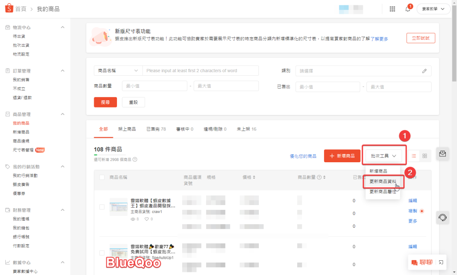457x275 pixels.
Task: Expand the 批次工具 dropdown
Action: click(383, 156)
